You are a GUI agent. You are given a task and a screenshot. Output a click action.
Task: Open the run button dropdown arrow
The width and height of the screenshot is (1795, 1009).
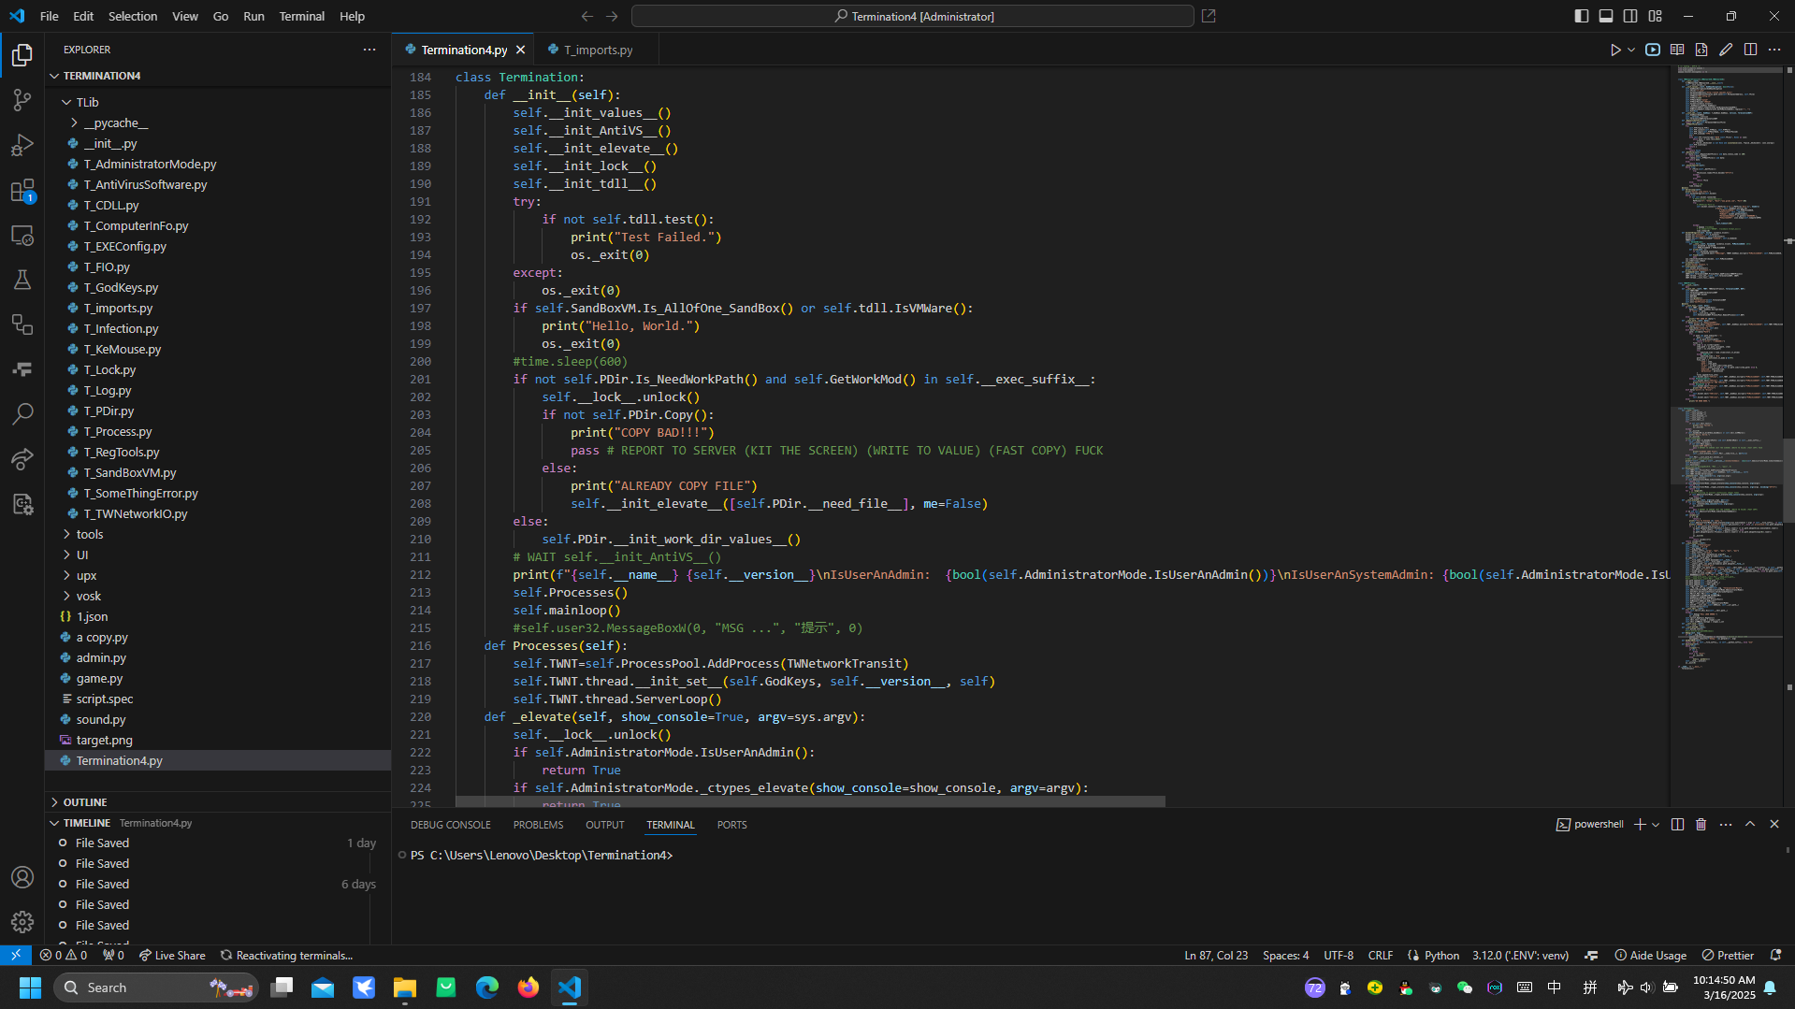pos(1631,50)
